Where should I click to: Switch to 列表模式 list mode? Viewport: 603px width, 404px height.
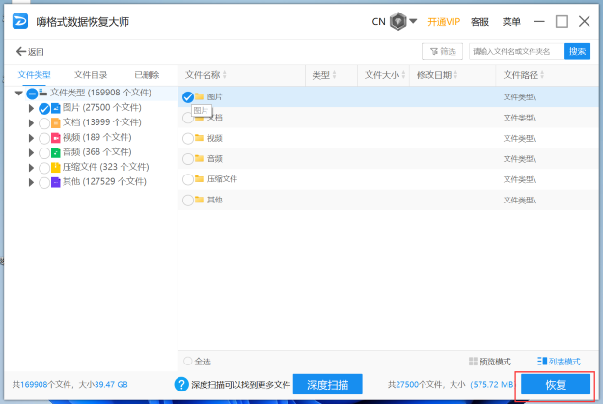(559, 362)
